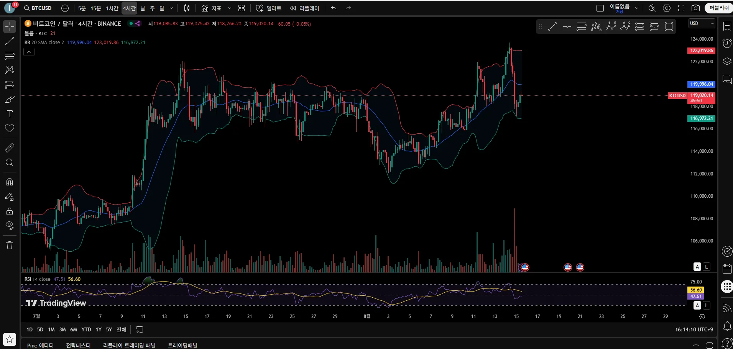The image size is (733, 349).
Task: Open the Pine 에디터 tab
Action: pos(40,345)
